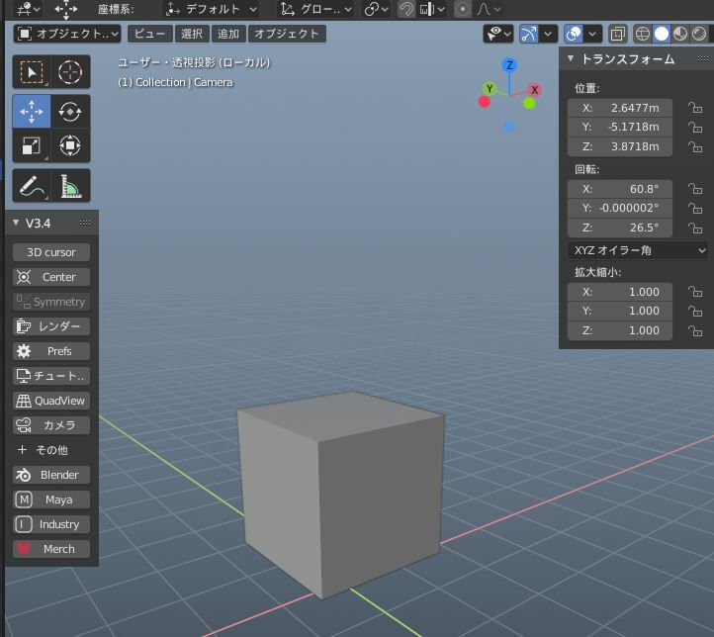Screen dimensions: 714x637
Task: Lock the scale Z value
Action: [x=695, y=330]
